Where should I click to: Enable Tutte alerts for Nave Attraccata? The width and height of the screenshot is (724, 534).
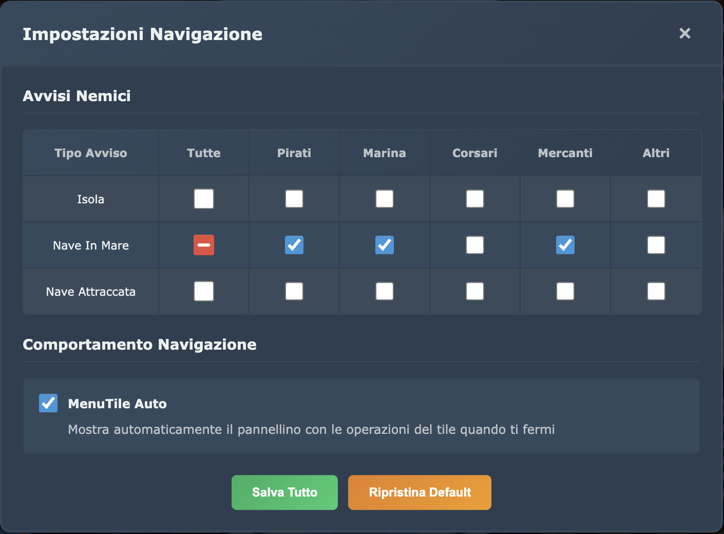coord(203,291)
